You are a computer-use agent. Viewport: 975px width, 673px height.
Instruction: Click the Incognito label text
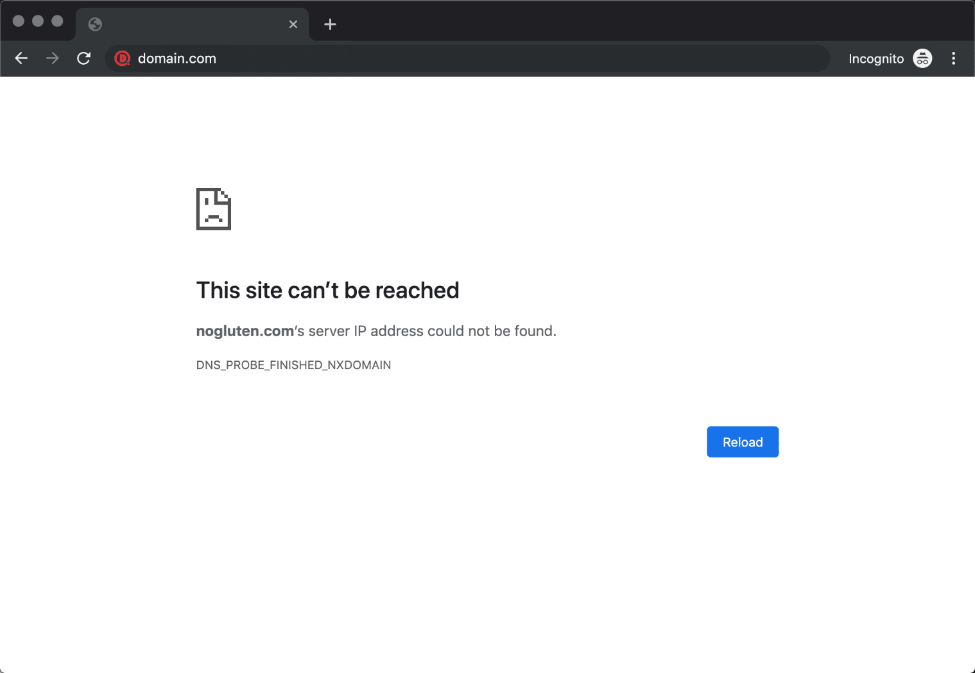(x=876, y=58)
